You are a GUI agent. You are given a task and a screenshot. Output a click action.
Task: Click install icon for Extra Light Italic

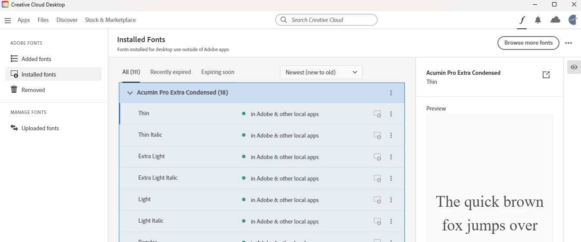point(377,178)
